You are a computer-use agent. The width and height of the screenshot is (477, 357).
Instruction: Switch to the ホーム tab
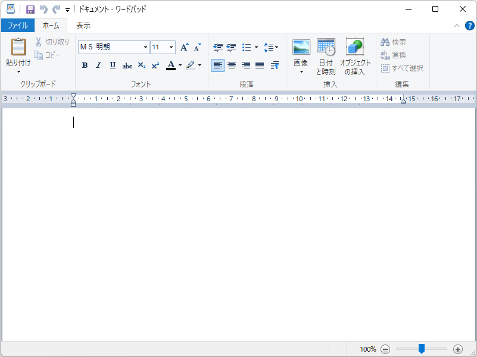pos(51,26)
